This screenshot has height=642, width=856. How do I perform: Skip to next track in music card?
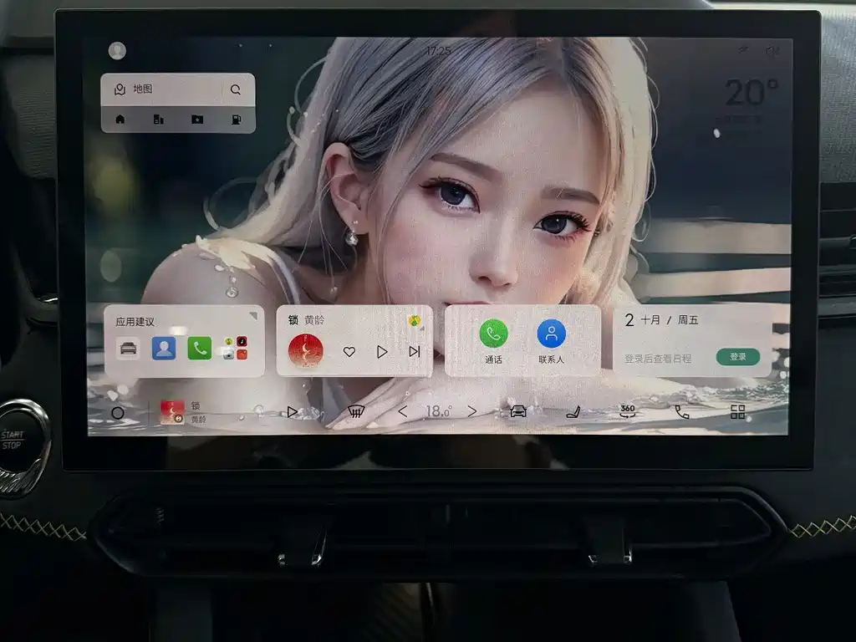tap(415, 352)
